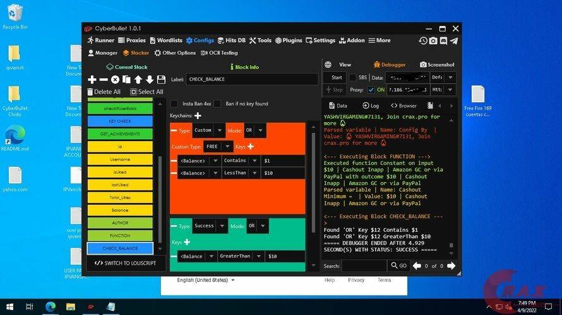Open the Custom Type FREE dropdown
Viewport: 562px width, 315px height.
(x=218, y=146)
